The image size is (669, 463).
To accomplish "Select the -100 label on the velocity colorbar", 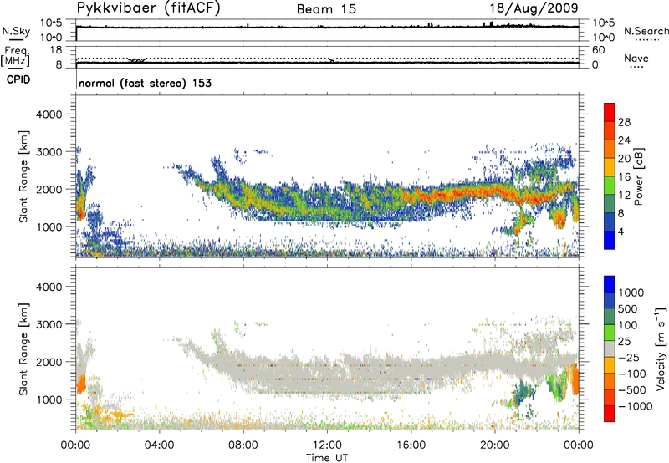I will pyautogui.click(x=631, y=374).
